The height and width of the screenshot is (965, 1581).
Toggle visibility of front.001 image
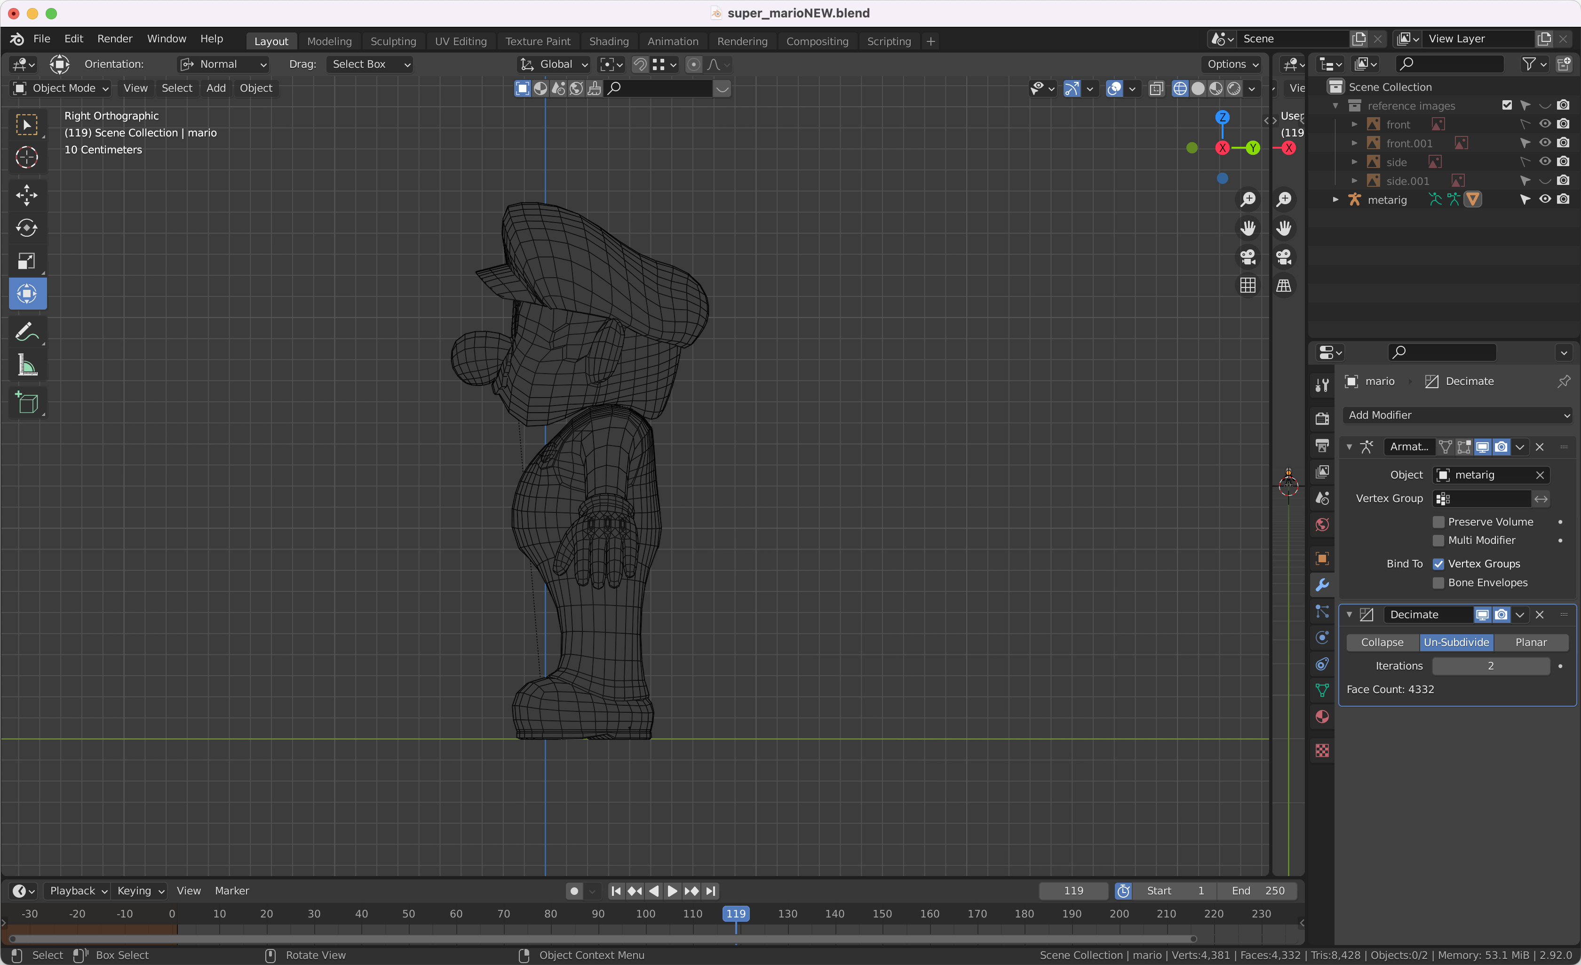1545,143
